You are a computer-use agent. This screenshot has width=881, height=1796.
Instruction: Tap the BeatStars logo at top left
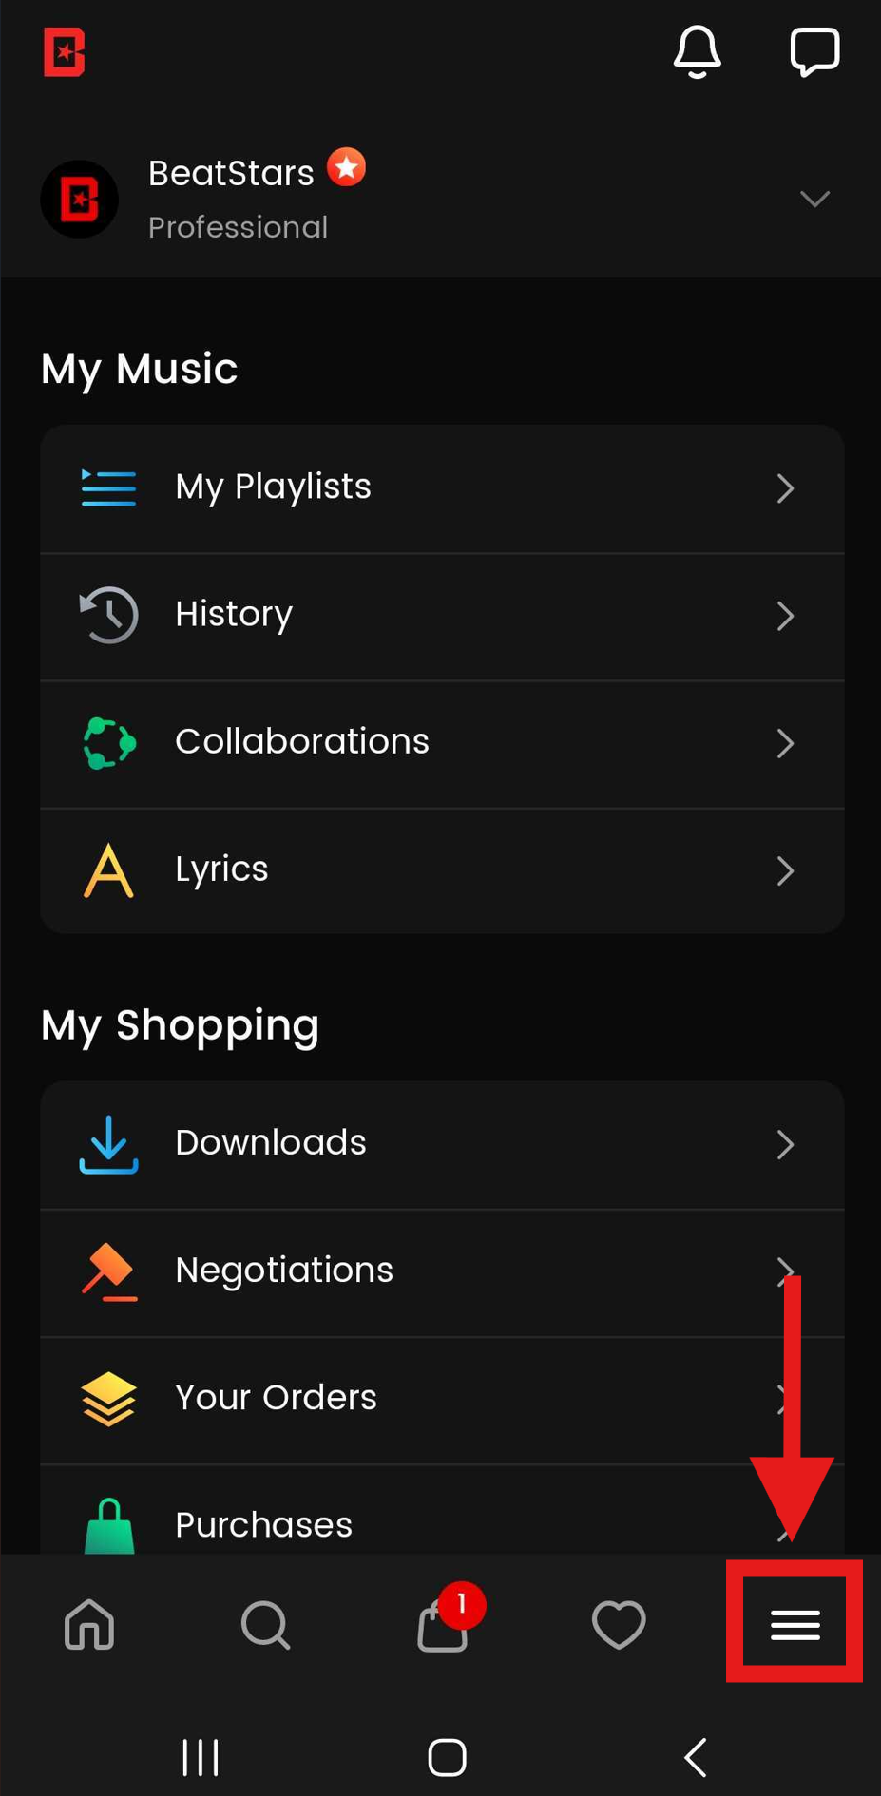(65, 51)
